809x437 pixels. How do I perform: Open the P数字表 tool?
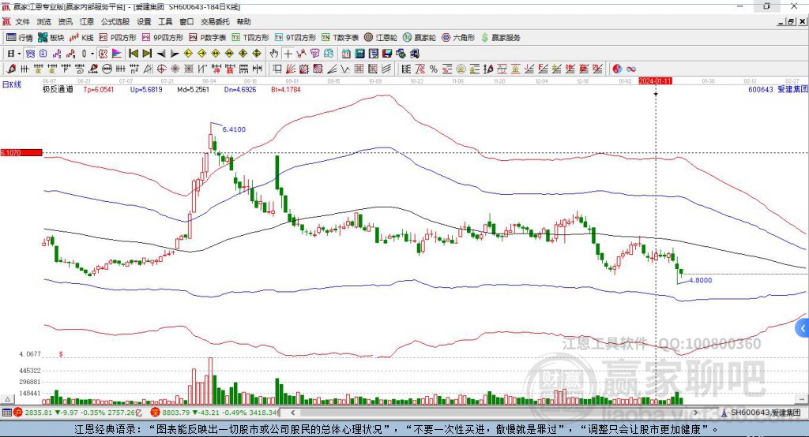[x=208, y=38]
